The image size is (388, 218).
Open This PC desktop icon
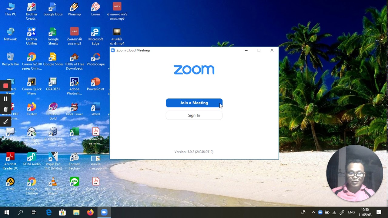point(10,9)
